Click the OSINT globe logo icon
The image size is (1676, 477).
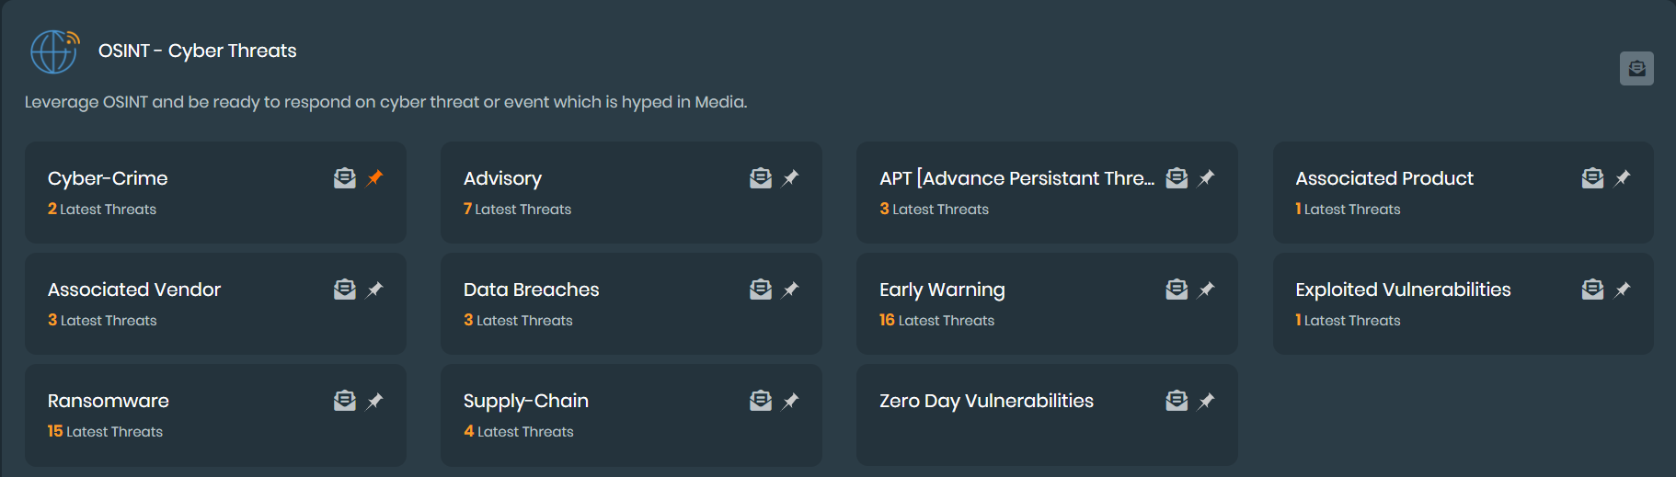tap(54, 51)
